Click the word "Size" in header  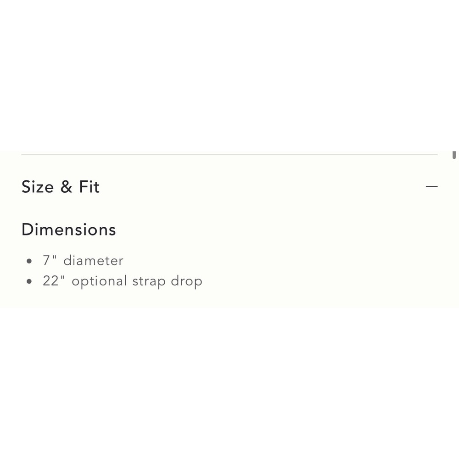pyautogui.click(x=38, y=187)
